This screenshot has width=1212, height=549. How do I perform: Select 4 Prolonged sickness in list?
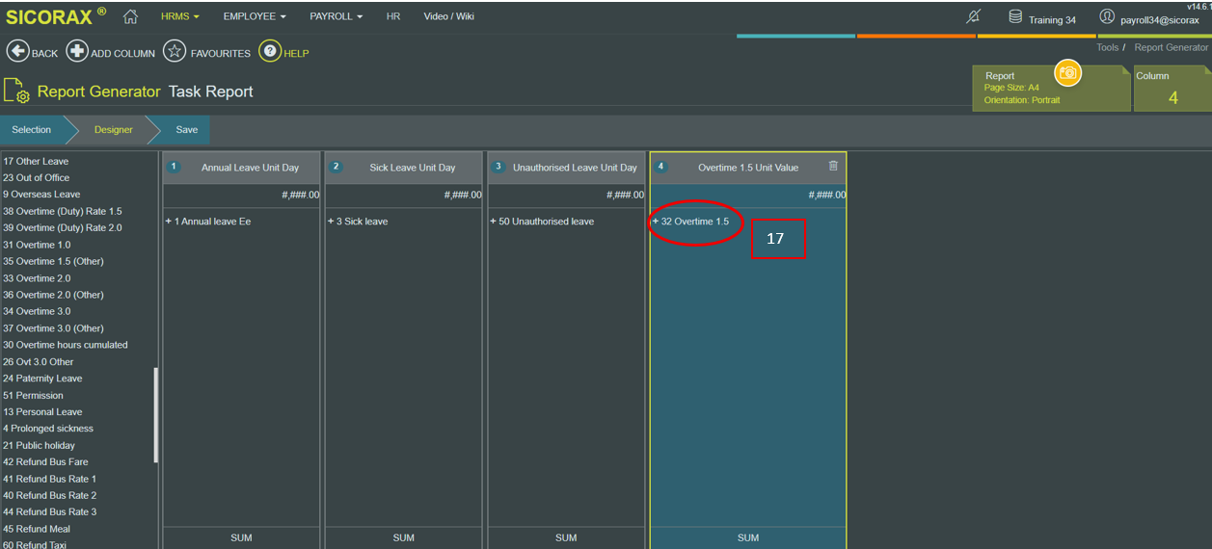pos(48,429)
